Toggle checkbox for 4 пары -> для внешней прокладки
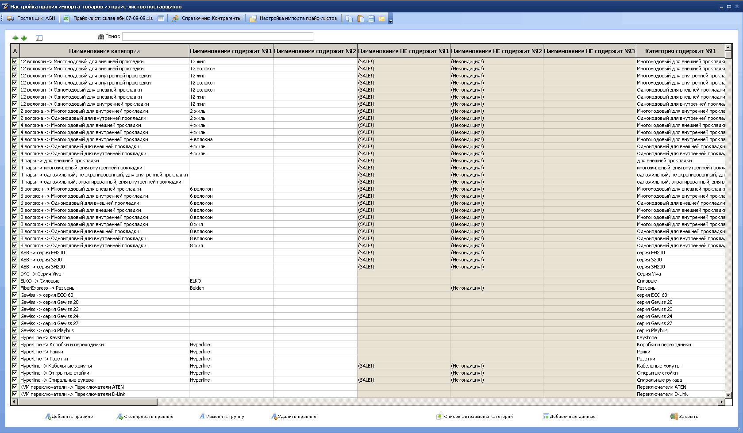This screenshot has width=743, height=433. [x=15, y=160]
